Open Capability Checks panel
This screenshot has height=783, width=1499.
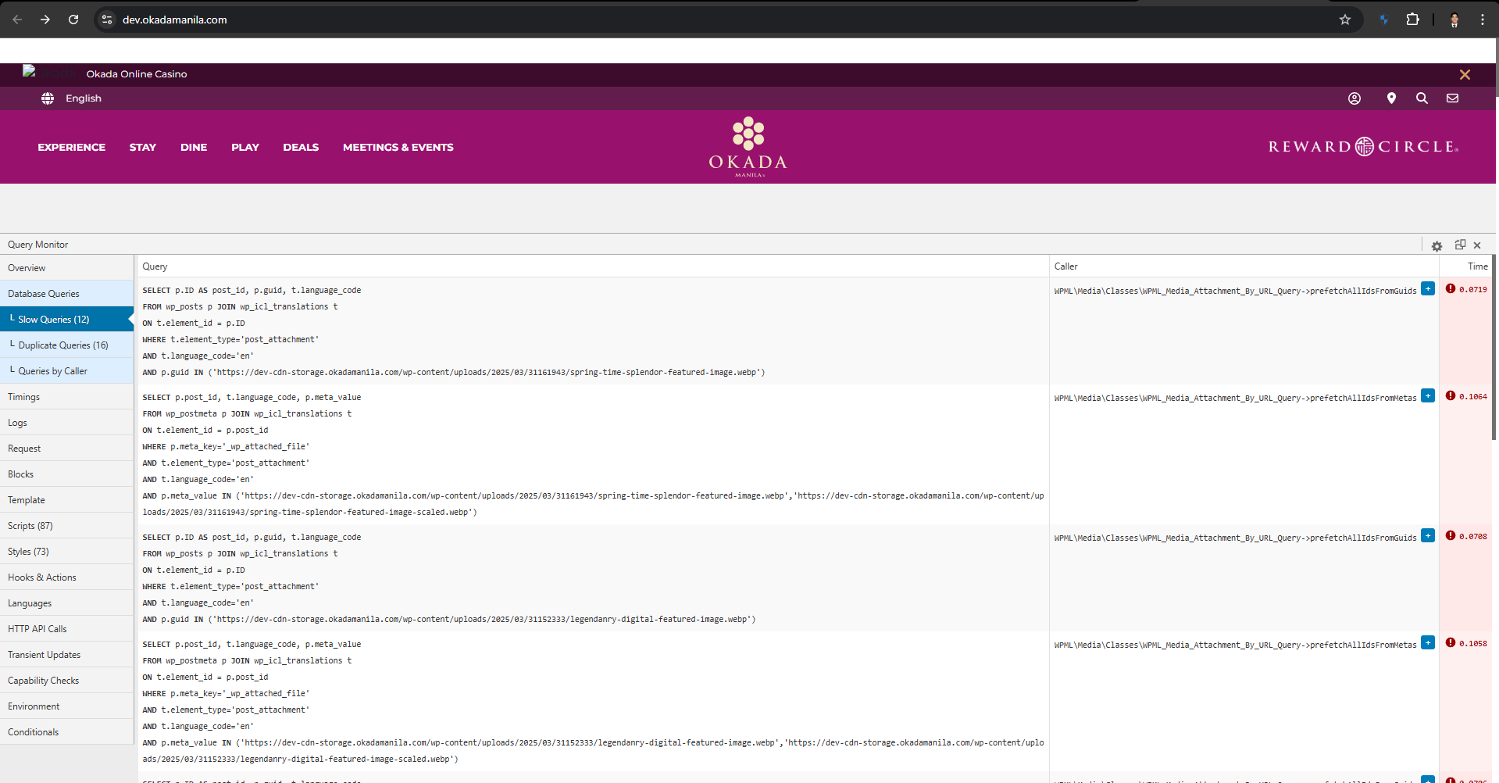tap(66, 680)
